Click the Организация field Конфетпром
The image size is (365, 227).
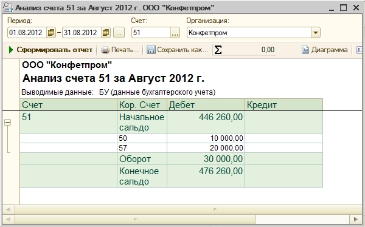(249, 33)
